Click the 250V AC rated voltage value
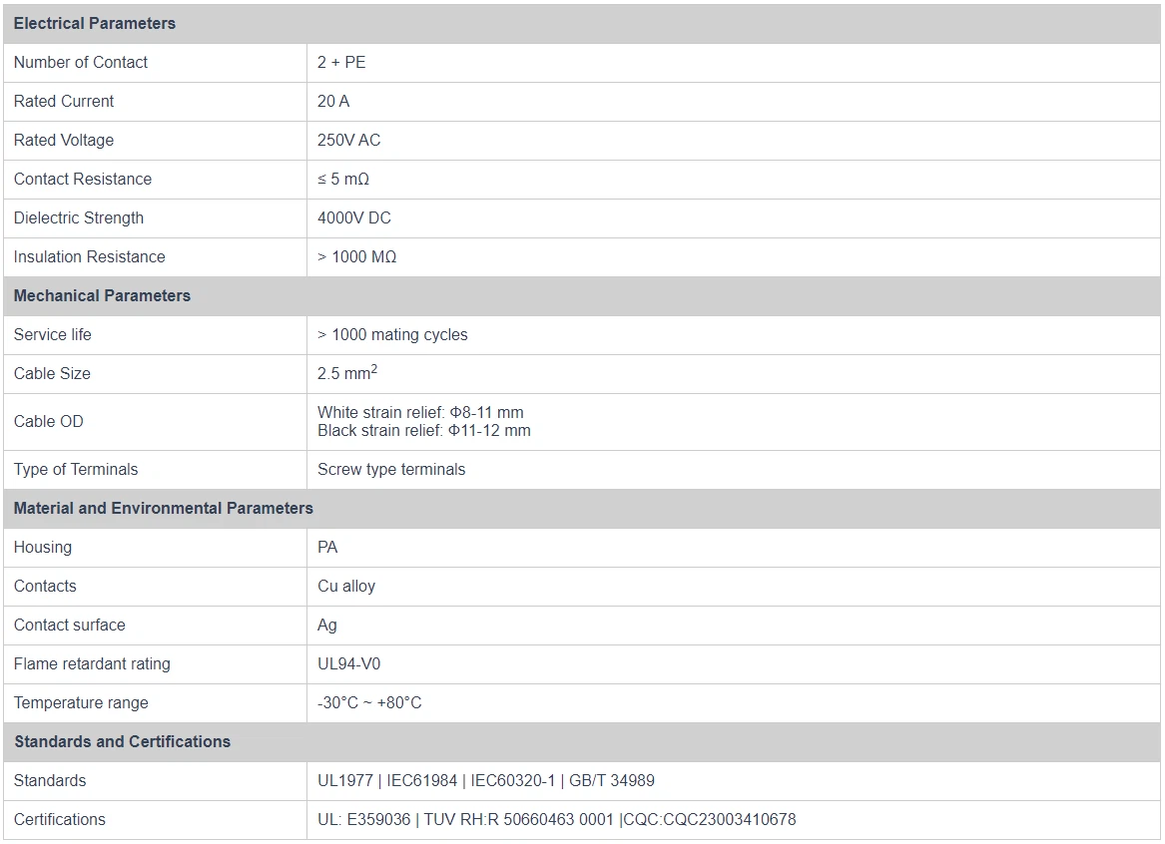1165x844 pixels. pyautogui.click(x=348, y=140)
